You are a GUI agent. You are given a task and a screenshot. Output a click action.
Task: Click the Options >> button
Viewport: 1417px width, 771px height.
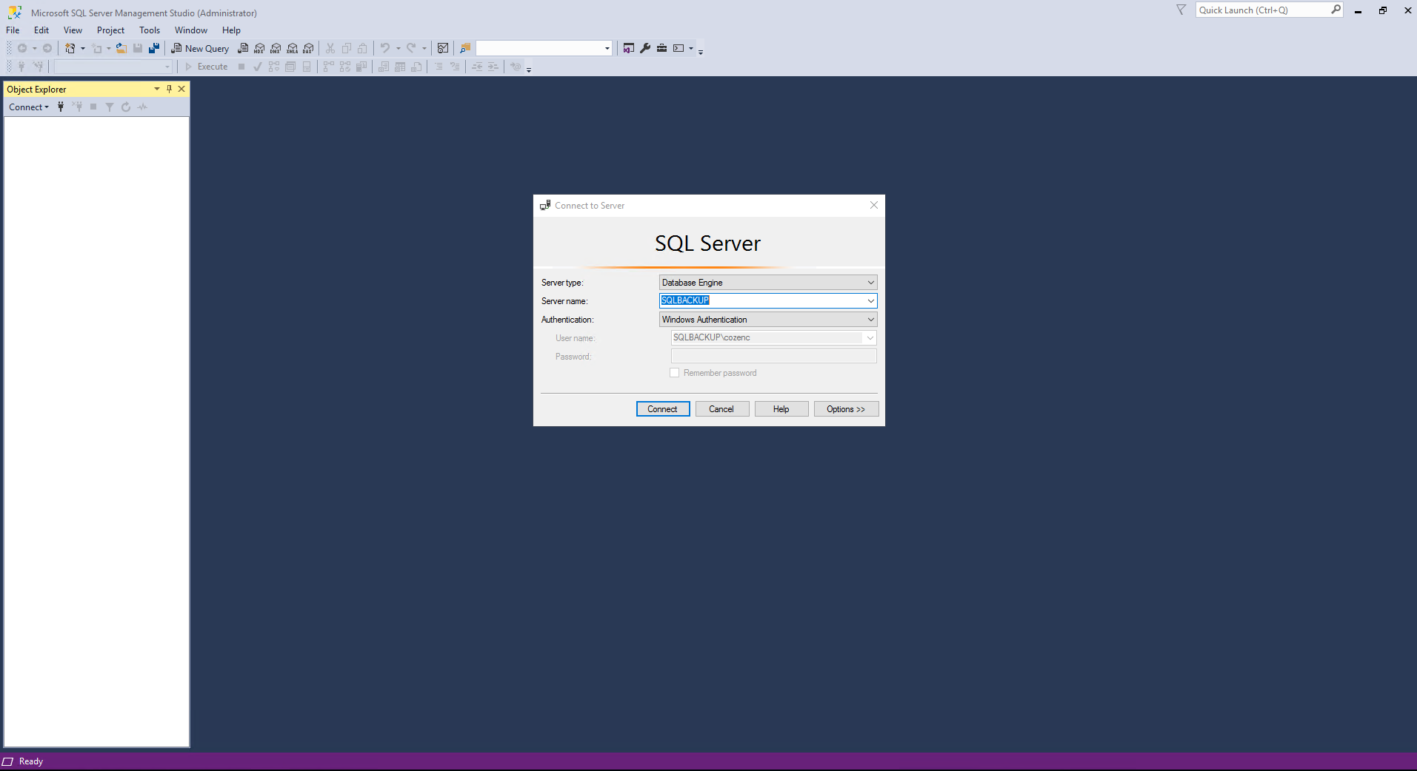846,409
